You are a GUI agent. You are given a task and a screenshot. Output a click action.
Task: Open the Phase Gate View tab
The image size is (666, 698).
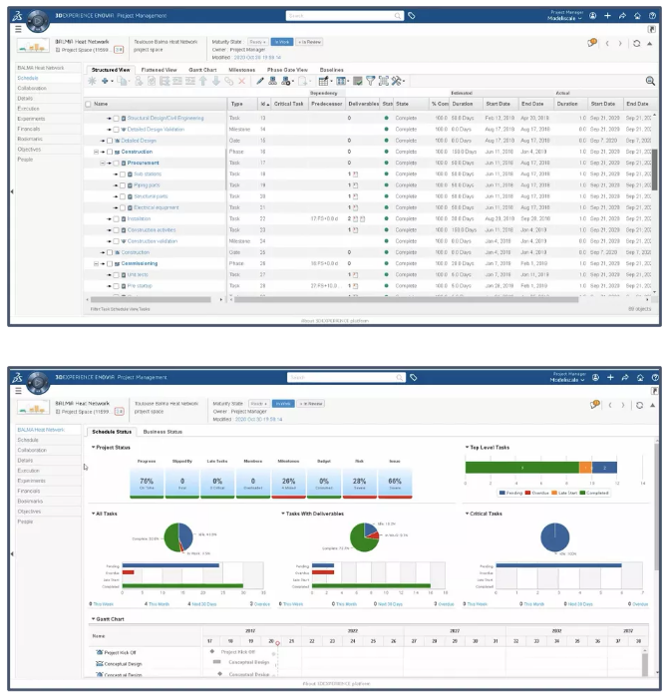pyautogui.click(x=287, y=70)
